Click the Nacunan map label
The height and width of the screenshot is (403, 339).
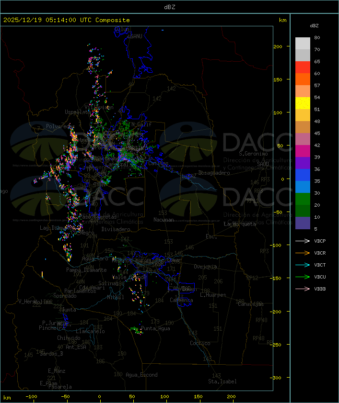click(164, 220)
